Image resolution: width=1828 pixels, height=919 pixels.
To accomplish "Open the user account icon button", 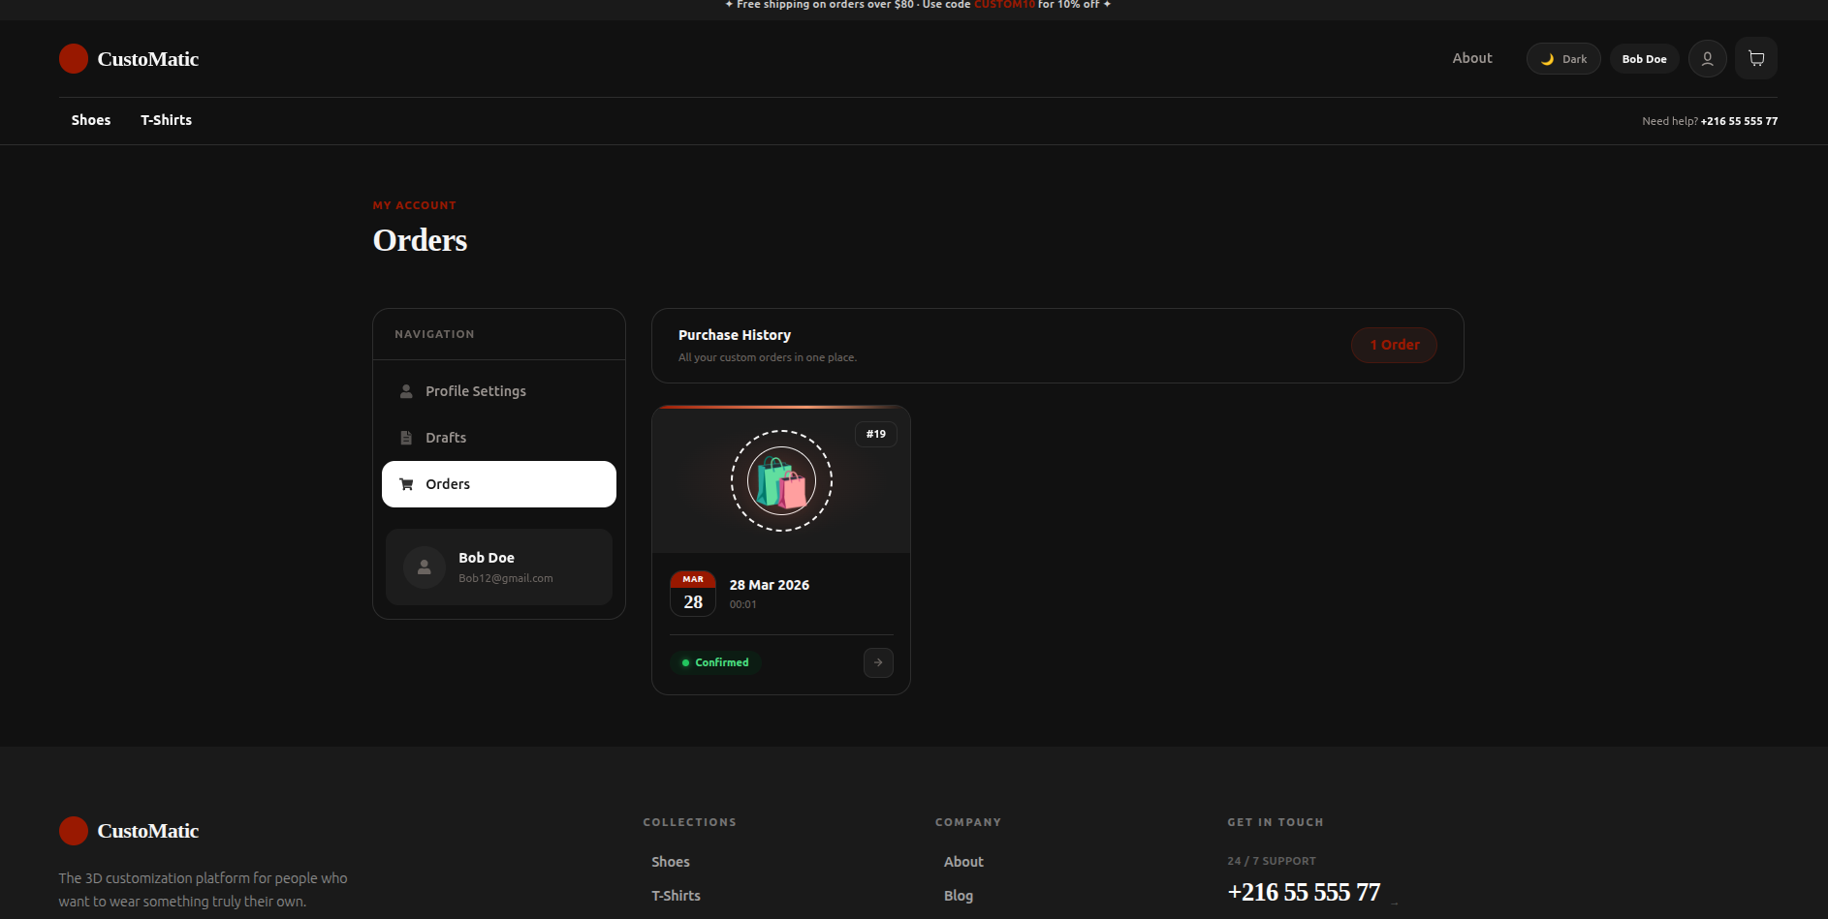I will click(x=1707, y=59).
